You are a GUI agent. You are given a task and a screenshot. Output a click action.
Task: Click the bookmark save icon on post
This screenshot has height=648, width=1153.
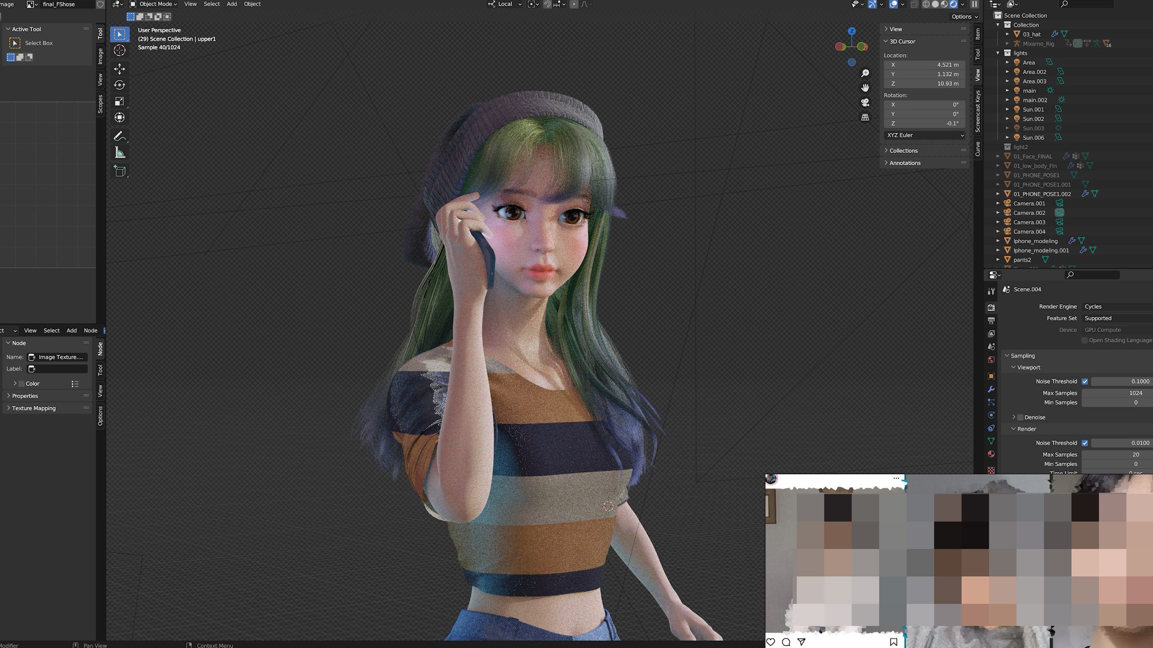pos(894,642)
